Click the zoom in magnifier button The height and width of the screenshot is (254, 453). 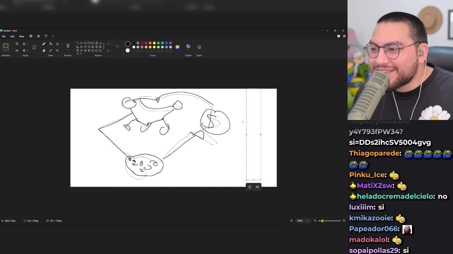pos(344,221)
